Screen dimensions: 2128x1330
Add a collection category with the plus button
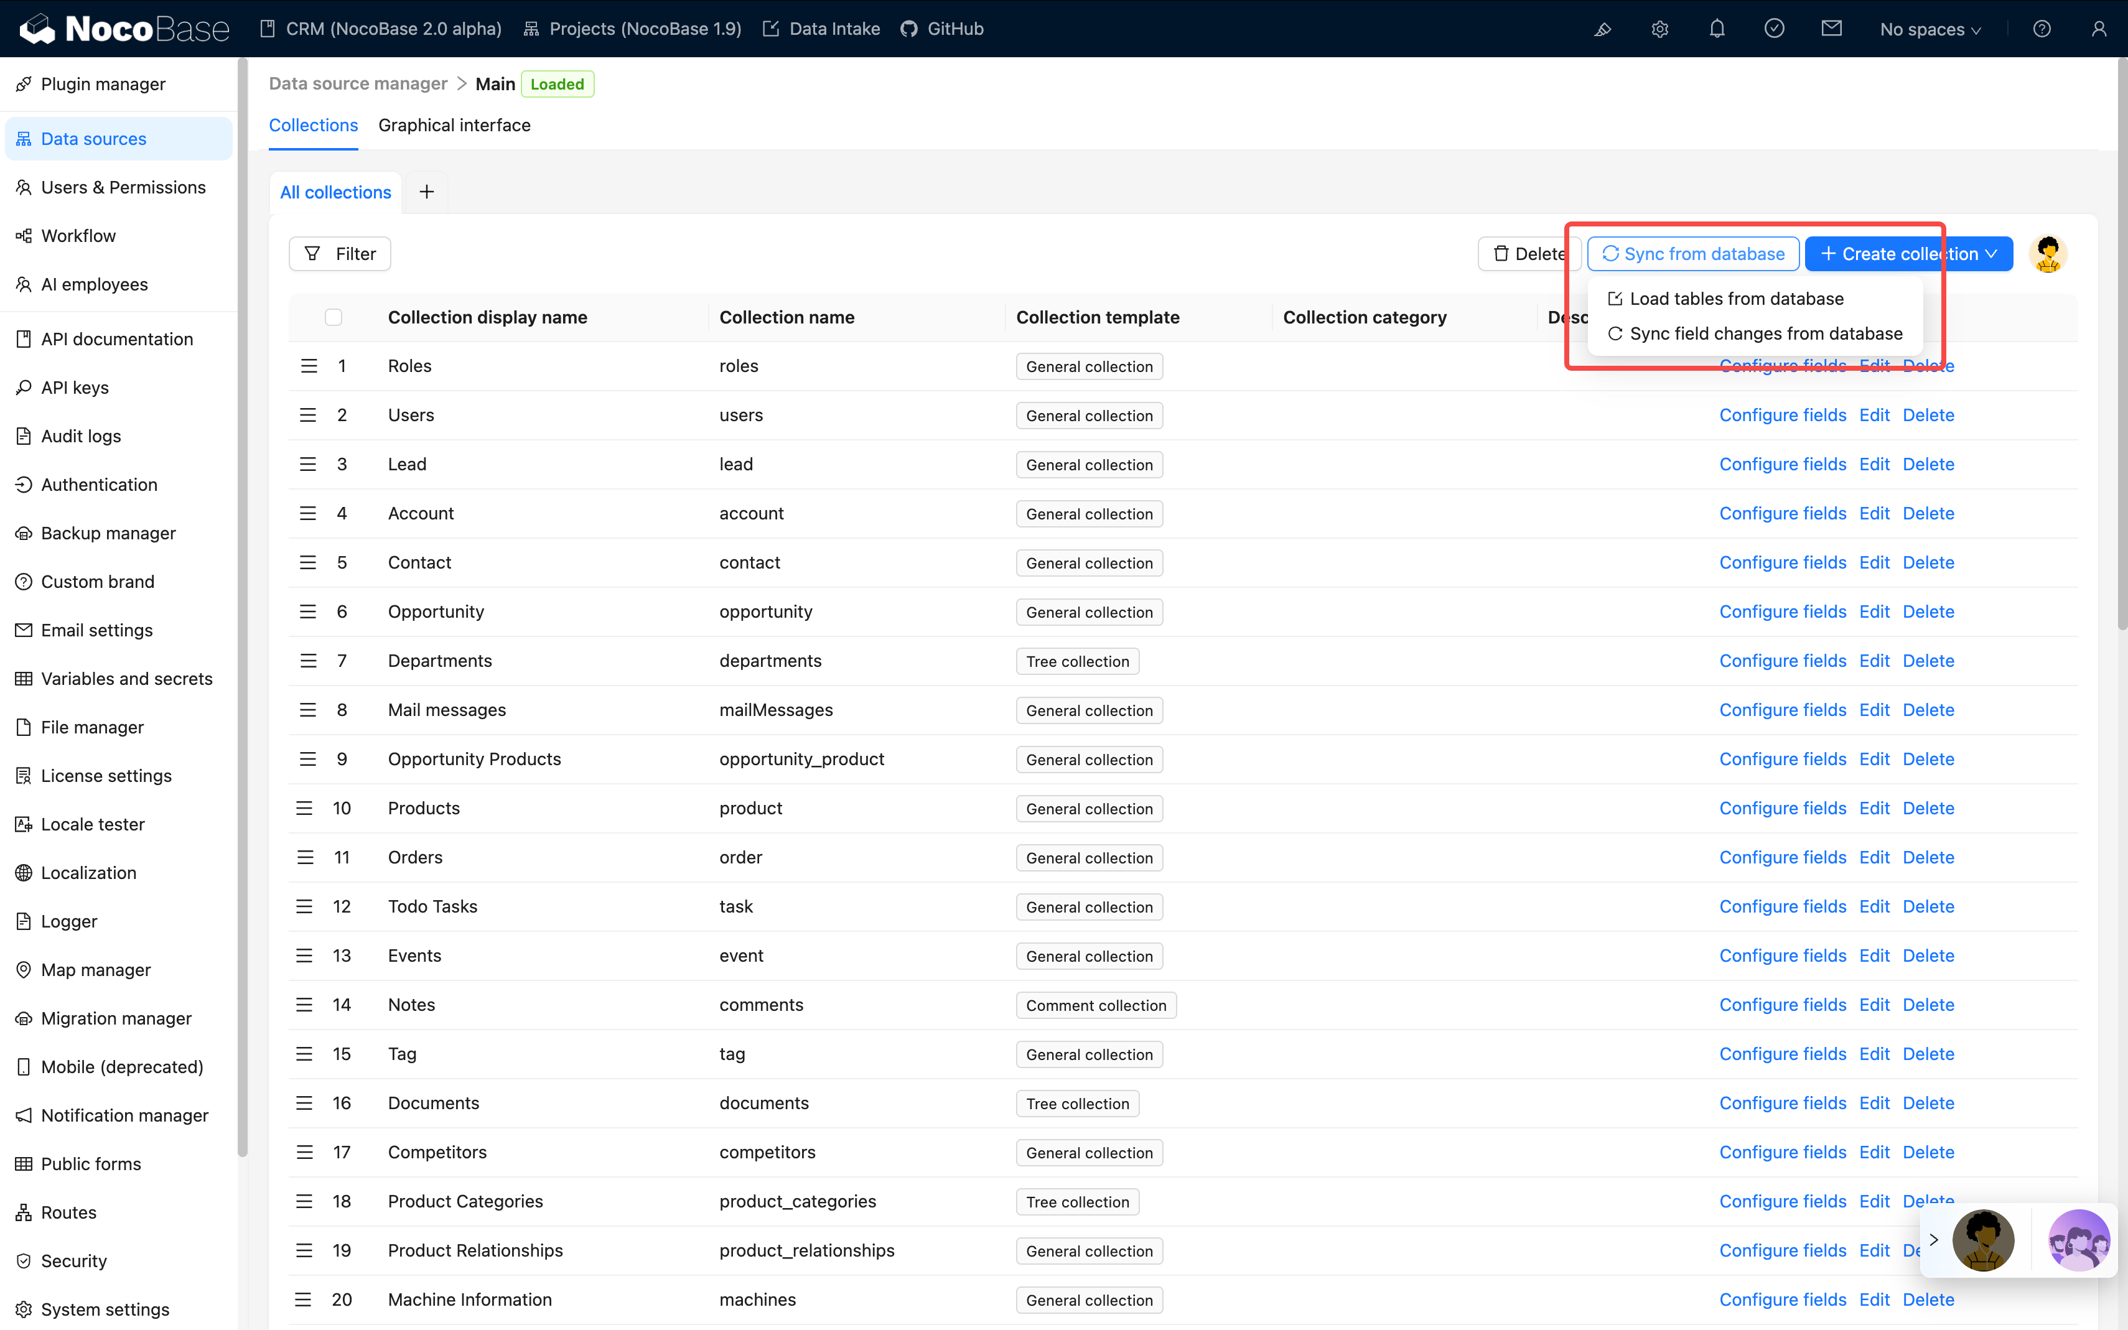(x=427, y=192)
